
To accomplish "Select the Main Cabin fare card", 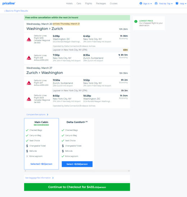I will 41,144.
